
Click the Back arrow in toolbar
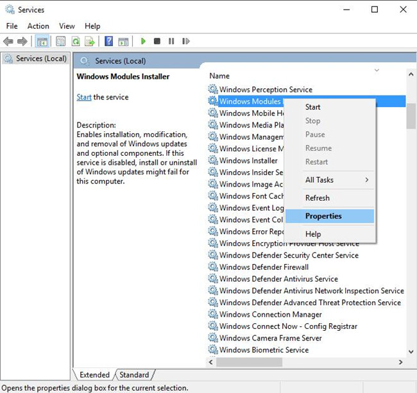click(8, 41)
